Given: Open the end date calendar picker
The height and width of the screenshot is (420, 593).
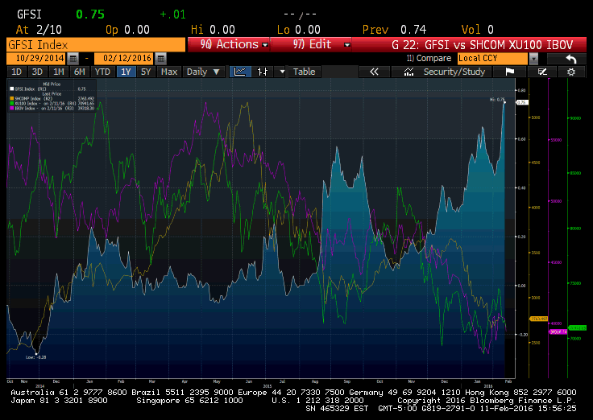Looking at the screenshot, I should coord(160,59).
